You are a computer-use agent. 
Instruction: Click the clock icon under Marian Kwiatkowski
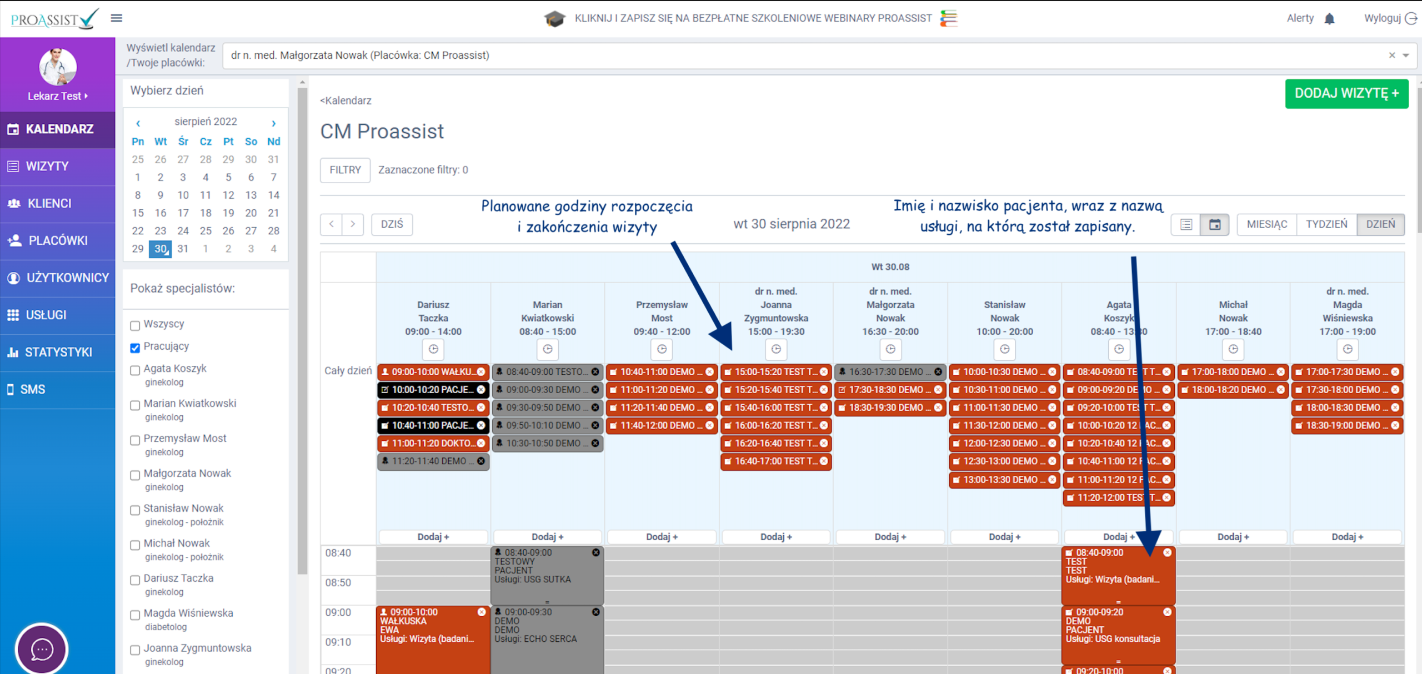548,349
